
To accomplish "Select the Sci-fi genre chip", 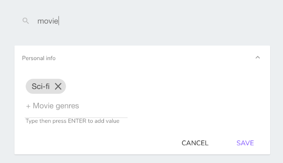I will coord(46,86).
